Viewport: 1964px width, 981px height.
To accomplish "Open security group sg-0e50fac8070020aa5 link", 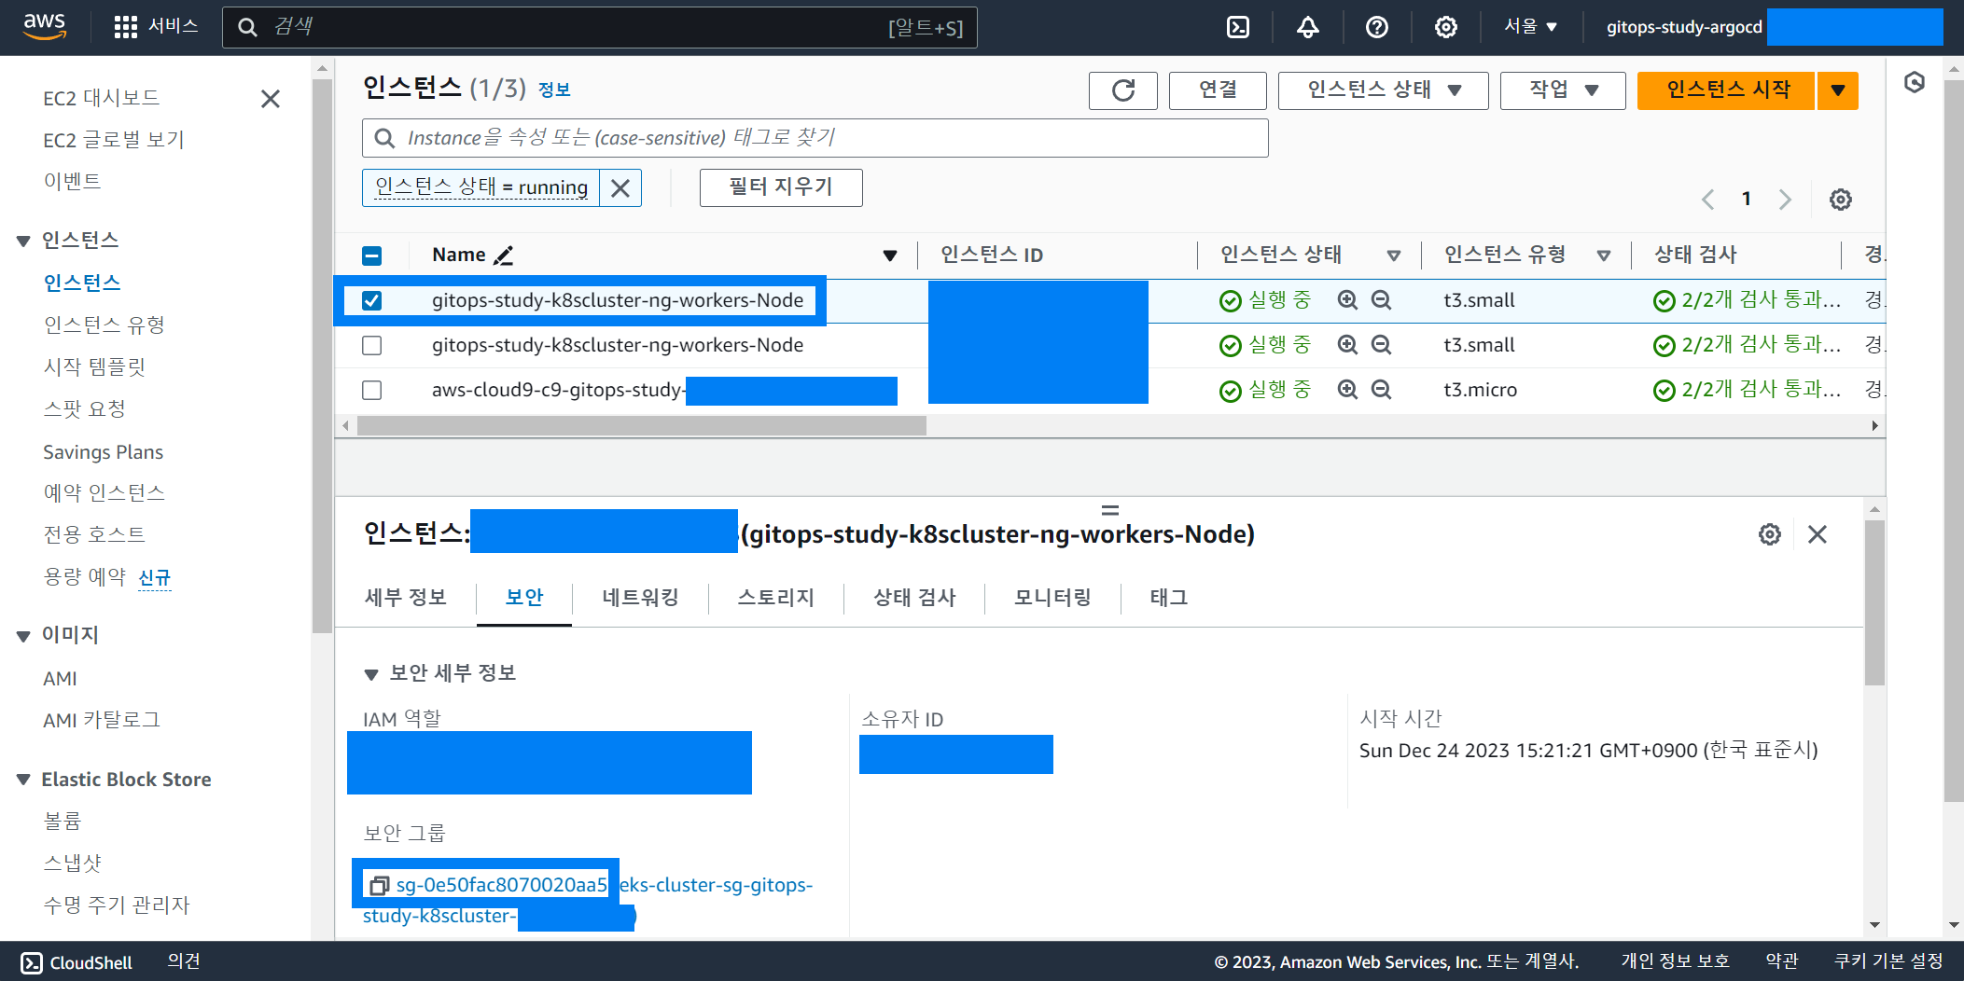I will [x=502, y=885].
